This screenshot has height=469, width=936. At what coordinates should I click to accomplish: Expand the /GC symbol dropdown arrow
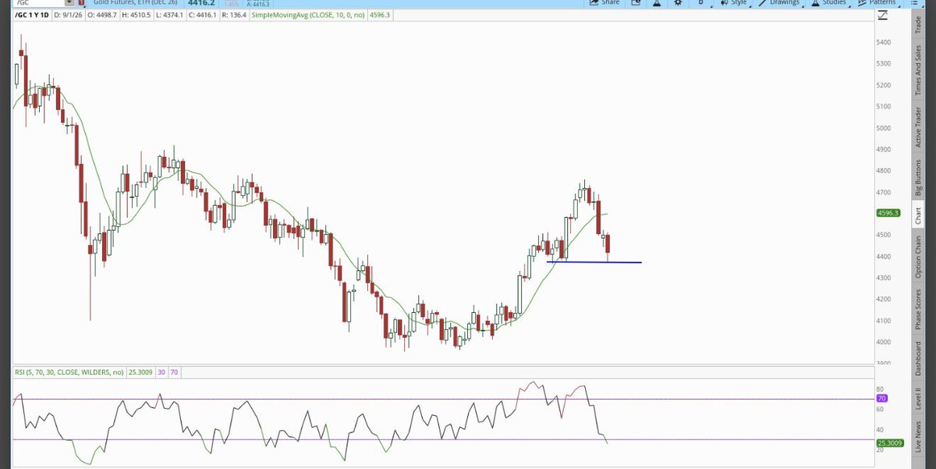[69, 3]
